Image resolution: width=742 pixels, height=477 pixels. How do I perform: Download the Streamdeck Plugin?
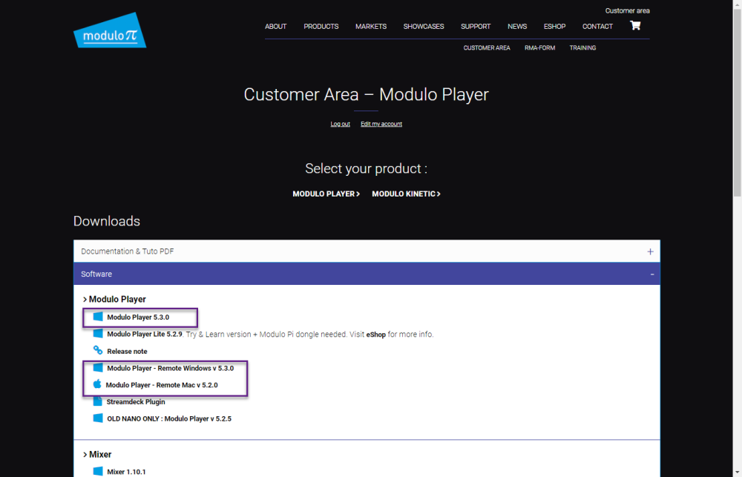tap(136, 402)
